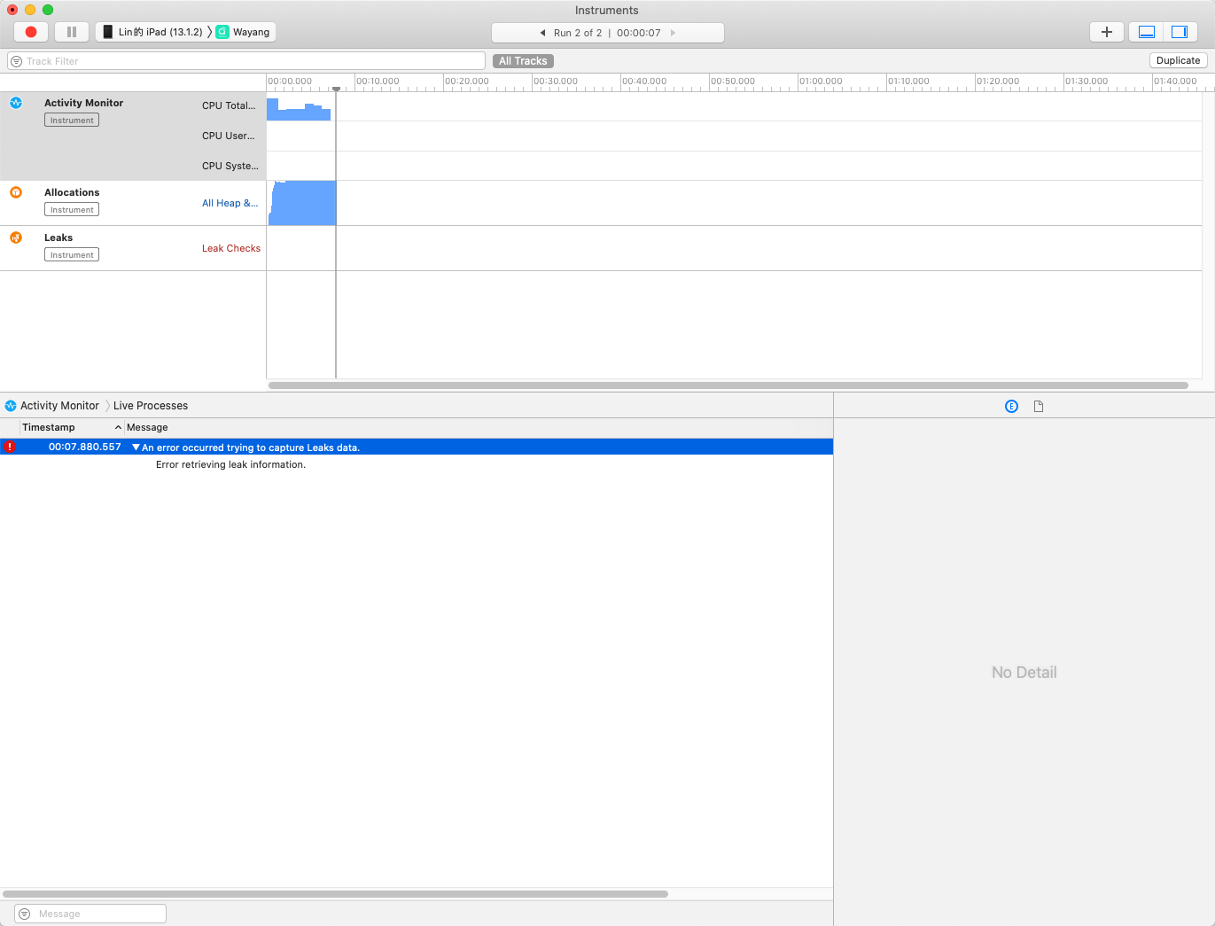Viewport: 1215px width, 926px height.
Task: Sort by the Timestamp column header
Action: (71, 427)
